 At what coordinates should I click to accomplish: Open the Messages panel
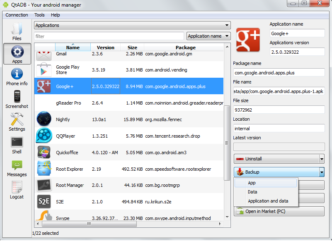[x=17, y=168]
